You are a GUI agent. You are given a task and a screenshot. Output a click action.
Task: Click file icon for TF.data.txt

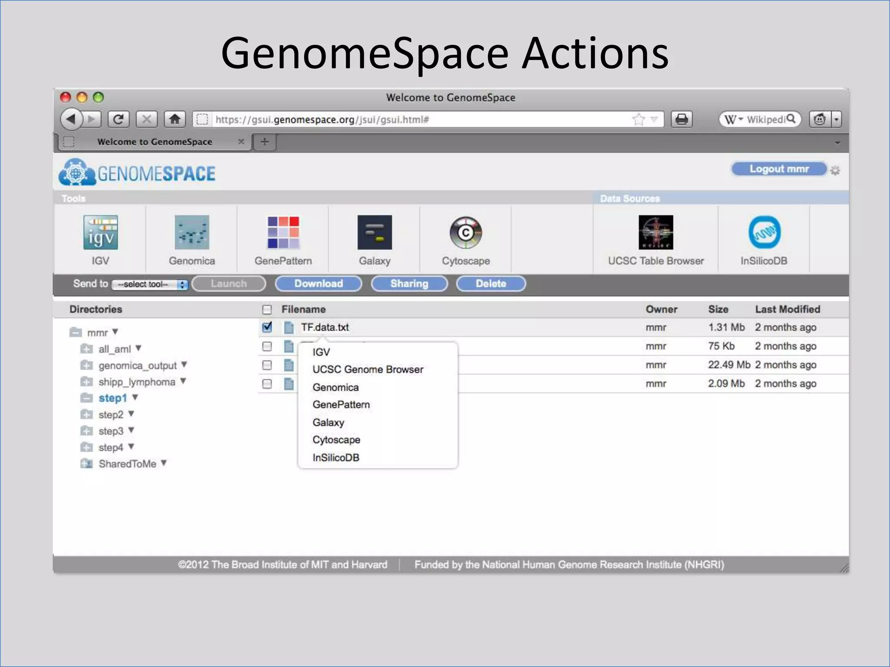pos(289,327)
